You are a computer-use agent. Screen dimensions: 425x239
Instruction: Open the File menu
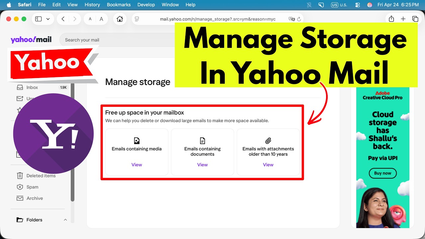42,5
